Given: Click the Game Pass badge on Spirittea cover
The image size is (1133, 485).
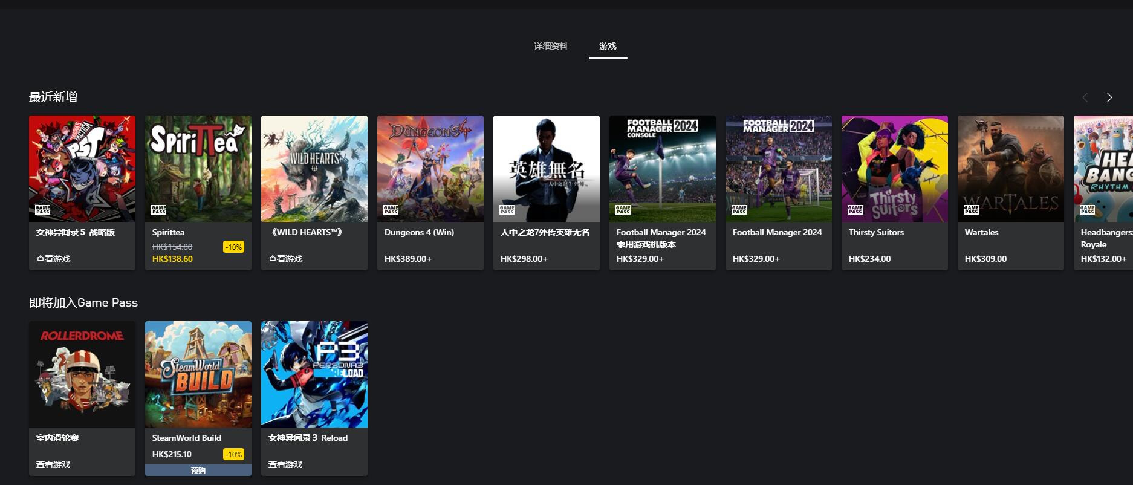Looking at the screenshot, I should point(158,210).
